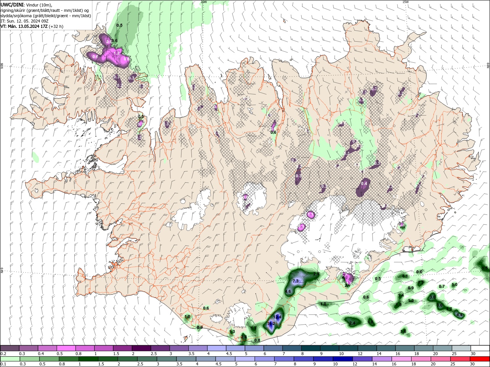Select the rain-scale swatch labeled 4.5

[225, 359]
